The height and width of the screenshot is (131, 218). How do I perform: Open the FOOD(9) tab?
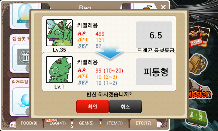[x=29, y=123]
